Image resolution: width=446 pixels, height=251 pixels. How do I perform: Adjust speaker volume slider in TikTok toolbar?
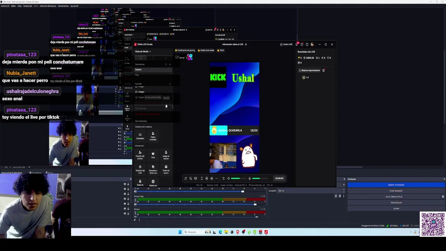tap(238, 178)
